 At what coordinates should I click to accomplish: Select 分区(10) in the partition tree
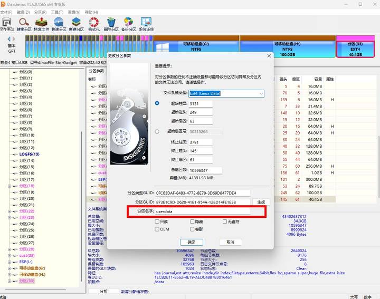tap(27, 135)
